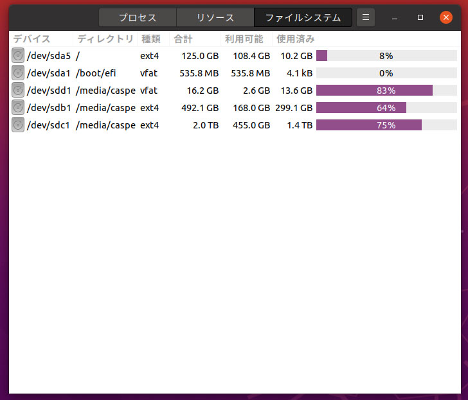Select the /dev/sda1 device name
Image resolution: width=468 pixels, height=400 pixels.
coord(49,73)
